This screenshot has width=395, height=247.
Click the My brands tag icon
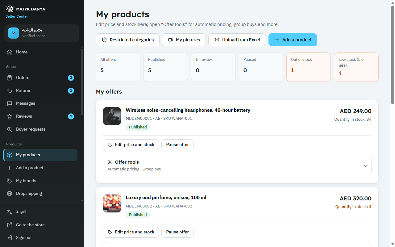tap(10, 181)
